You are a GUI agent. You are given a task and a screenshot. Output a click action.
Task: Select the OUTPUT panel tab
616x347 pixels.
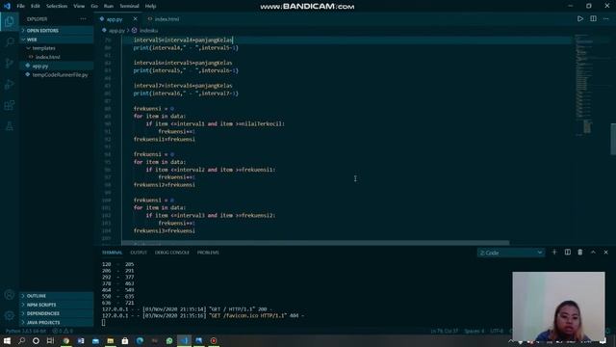click(x=139, y=253)
